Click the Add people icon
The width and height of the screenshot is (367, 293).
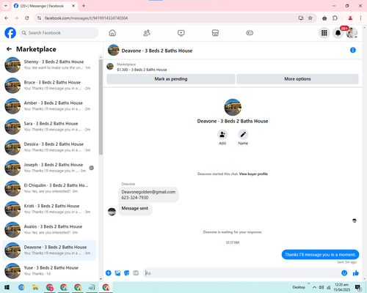[222, 135]
